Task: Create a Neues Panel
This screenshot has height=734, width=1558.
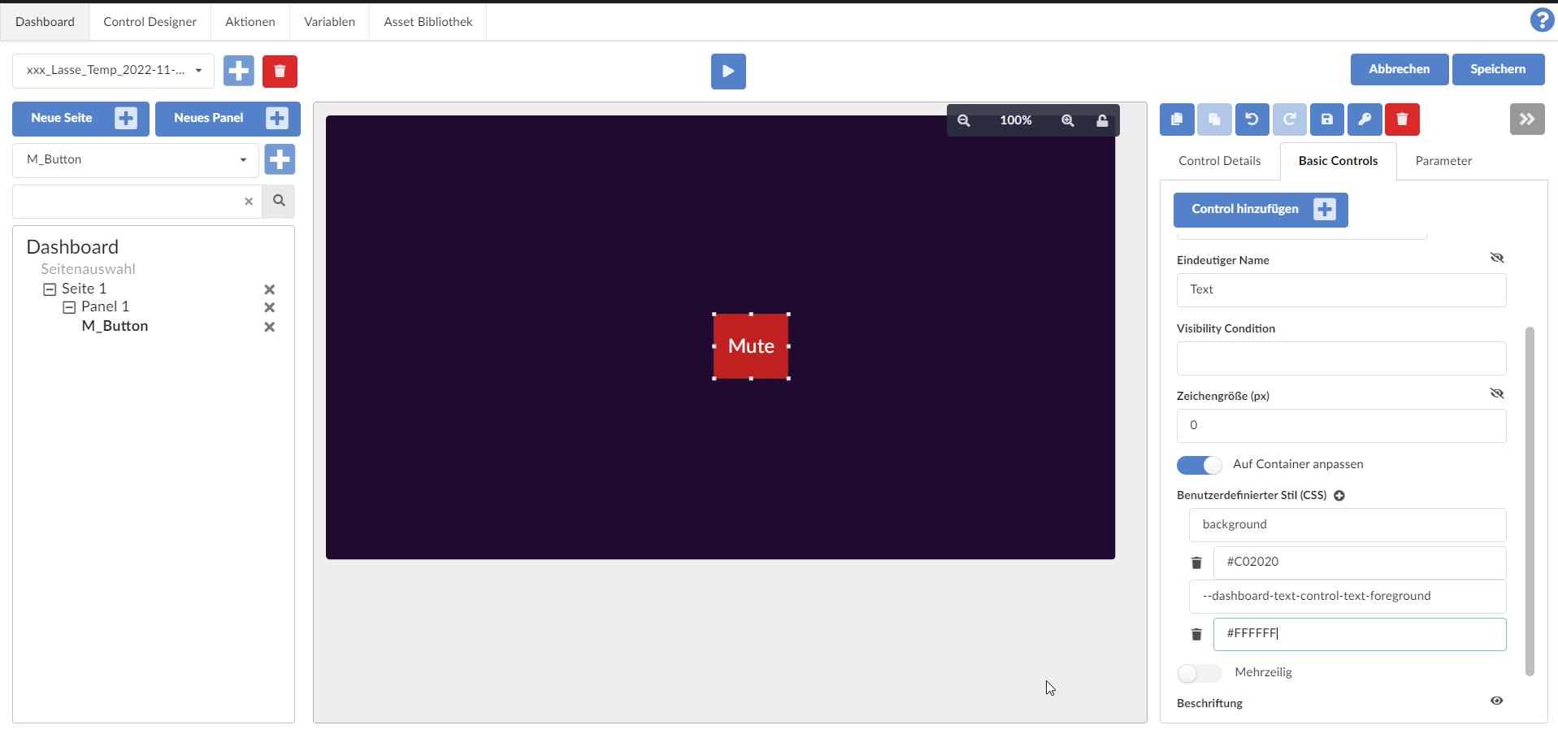Action: tap(228, 119)
